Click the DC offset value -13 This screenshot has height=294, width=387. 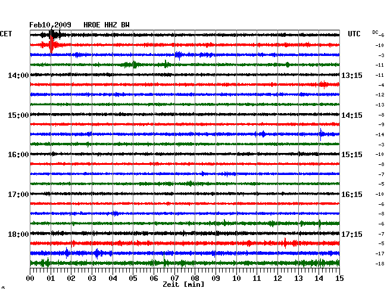(x=380, y=105)
